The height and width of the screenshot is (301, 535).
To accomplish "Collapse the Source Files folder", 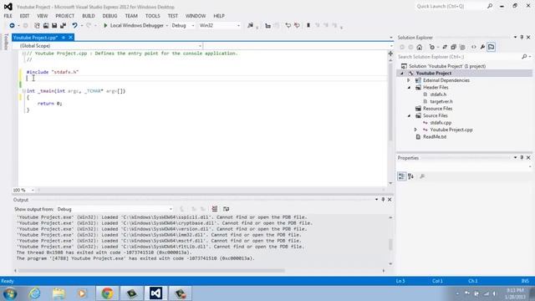I will pos(409,116).
